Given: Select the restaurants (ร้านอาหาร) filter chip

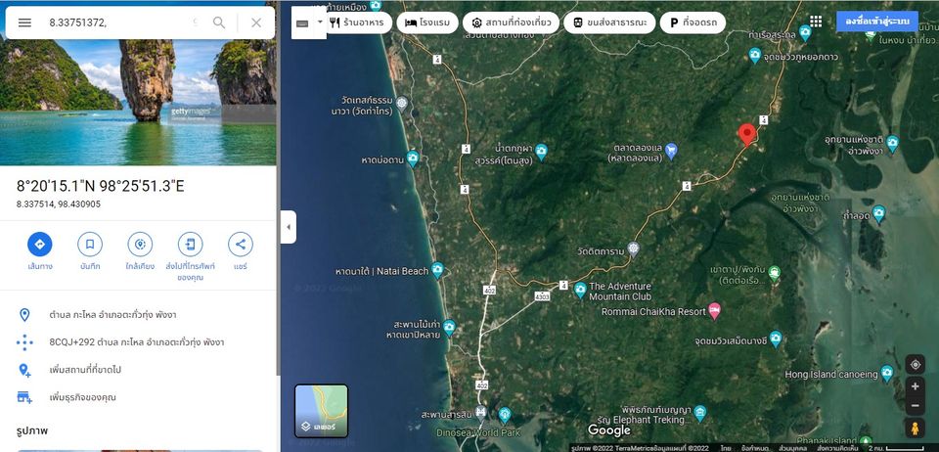Looking at the screenshot, I should [361, 23].
